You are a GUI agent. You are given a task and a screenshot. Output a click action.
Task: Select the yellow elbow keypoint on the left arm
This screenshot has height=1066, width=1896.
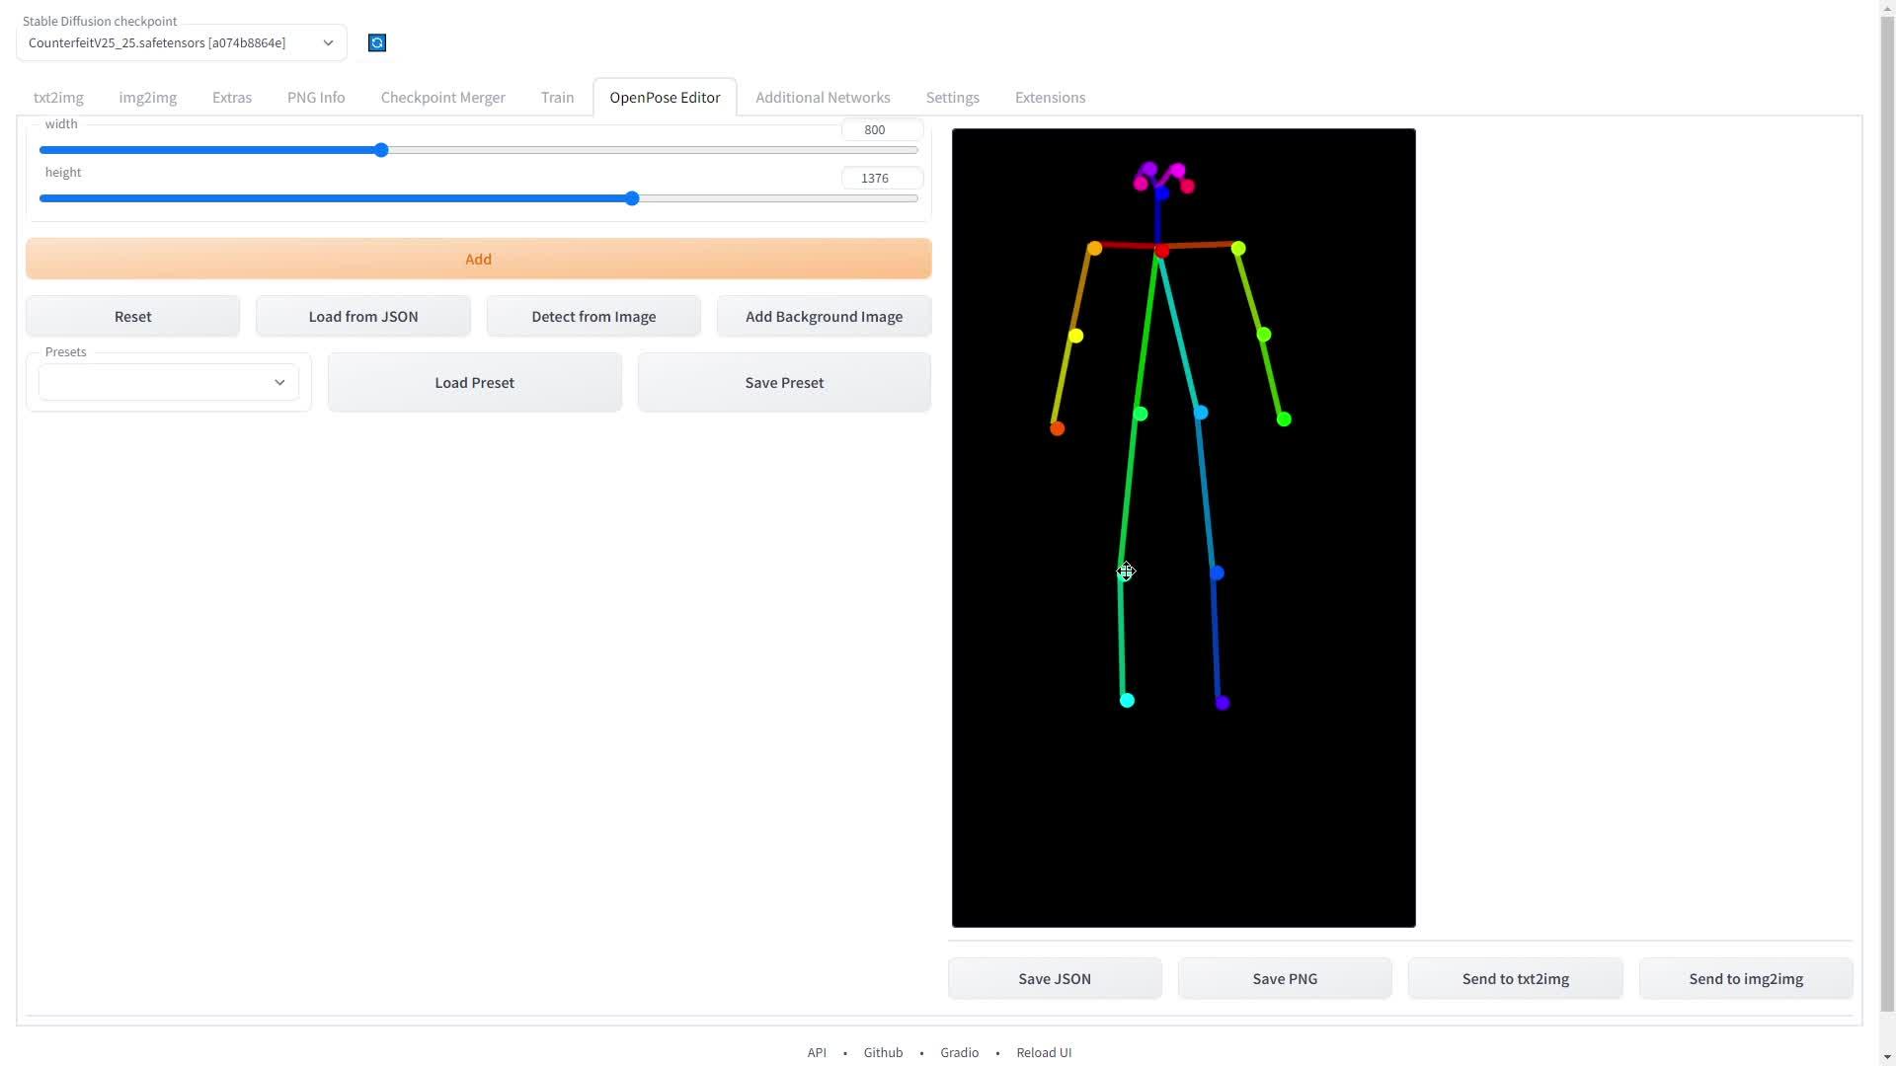coord(1075,336)
